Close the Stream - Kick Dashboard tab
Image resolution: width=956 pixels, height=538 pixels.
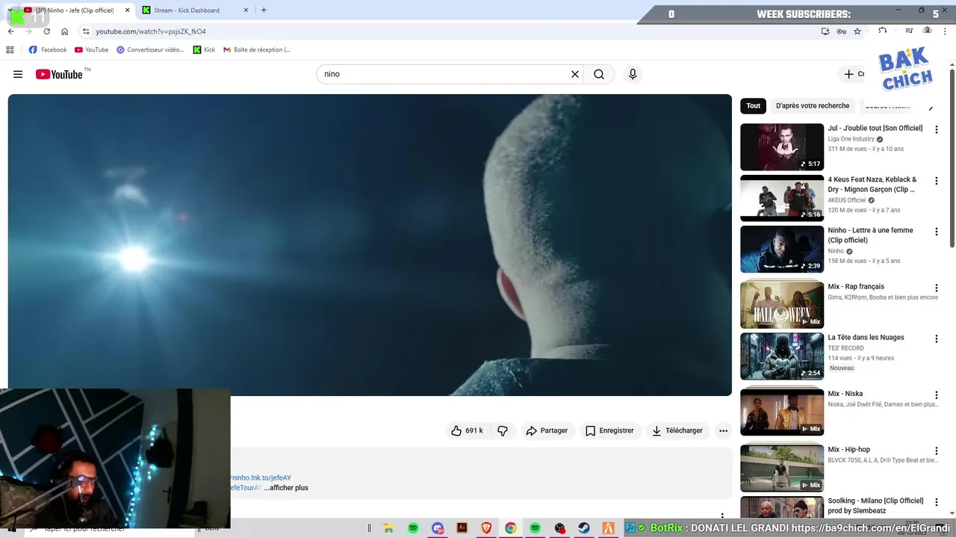pyautogui.click(x=246, y=10)
